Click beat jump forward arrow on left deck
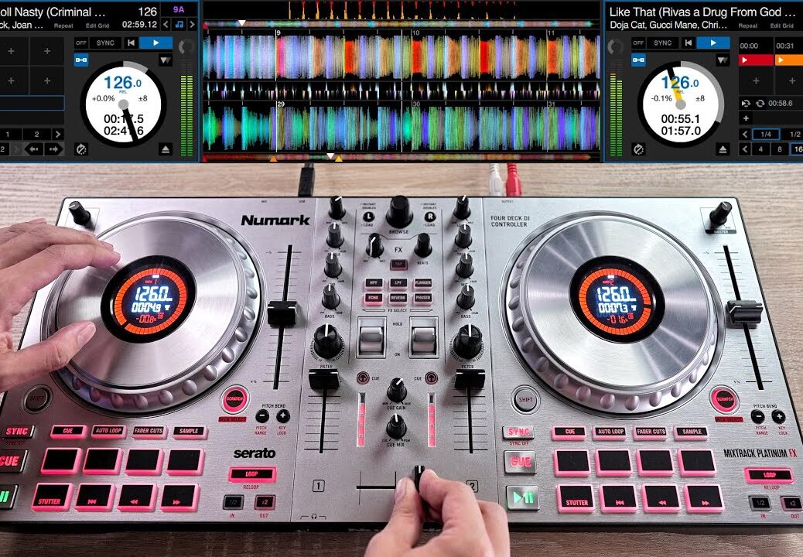 pos(53,149)
